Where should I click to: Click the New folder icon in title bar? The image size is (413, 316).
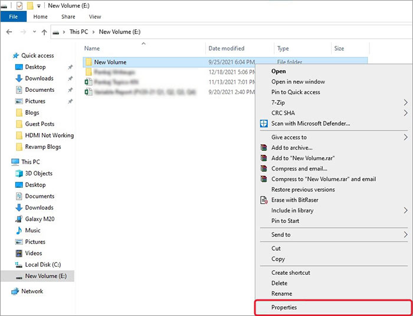[30, 5]
